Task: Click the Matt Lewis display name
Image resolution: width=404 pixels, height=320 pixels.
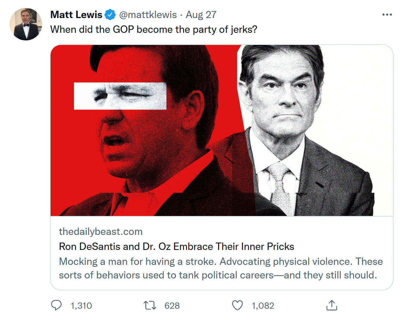Action: (76, 15)
